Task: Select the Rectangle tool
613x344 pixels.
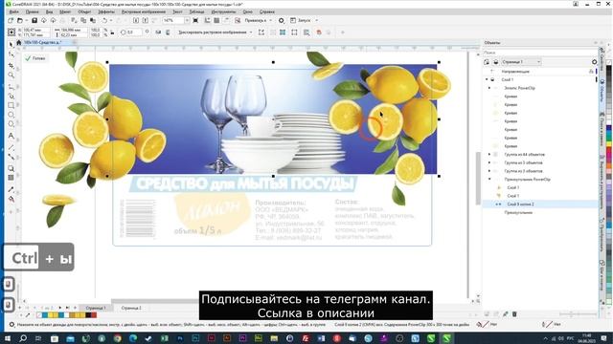Action: pyautogui.click(x=11, y=105)
